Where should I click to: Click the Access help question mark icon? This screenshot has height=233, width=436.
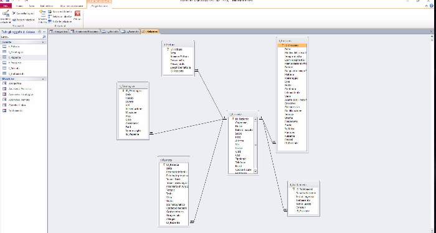432,6
